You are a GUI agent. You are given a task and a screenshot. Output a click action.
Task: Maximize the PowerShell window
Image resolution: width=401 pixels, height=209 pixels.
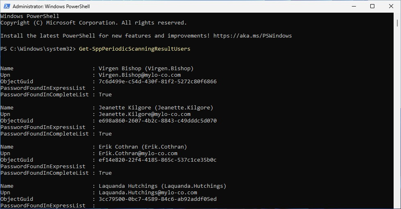372,6
